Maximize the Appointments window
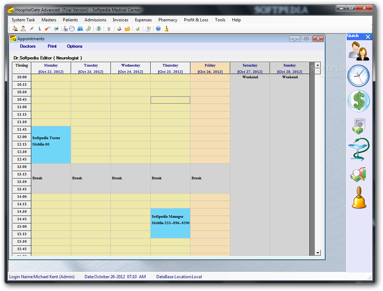This screenshot has height=291, width=383. [306, 39]
